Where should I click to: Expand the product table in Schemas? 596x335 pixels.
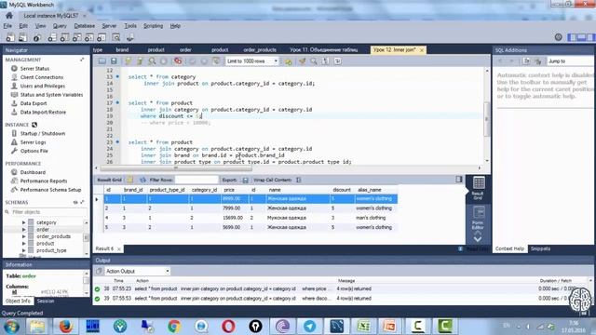coord(23,244)
